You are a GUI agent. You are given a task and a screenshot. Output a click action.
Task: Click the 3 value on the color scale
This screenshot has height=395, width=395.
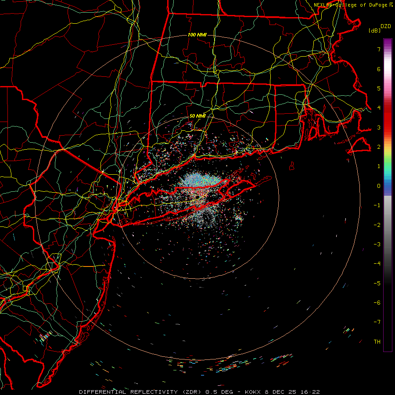[x=379, y=127]
